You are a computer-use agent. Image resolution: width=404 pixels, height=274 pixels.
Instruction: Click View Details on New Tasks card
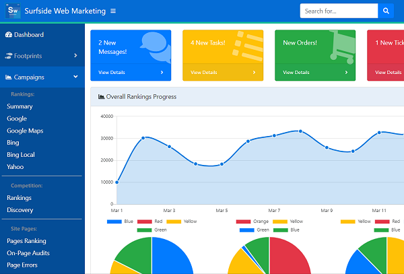tap(204, 72)
